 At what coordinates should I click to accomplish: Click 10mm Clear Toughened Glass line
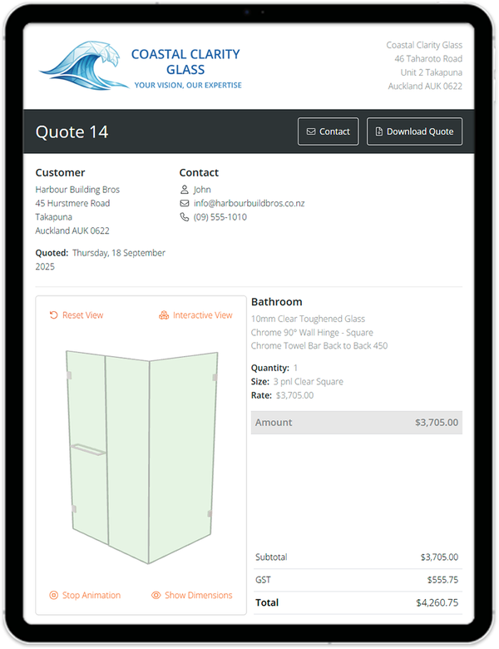tap(309, 319)
